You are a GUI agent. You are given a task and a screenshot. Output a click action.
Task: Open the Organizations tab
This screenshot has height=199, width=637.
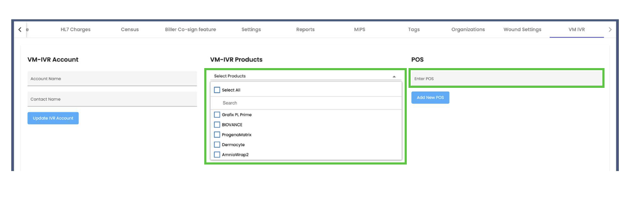click(x=468, y=30)
